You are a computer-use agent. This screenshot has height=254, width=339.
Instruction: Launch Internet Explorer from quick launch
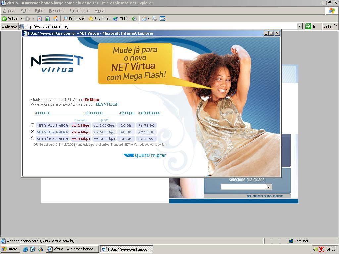coord(25,249)
